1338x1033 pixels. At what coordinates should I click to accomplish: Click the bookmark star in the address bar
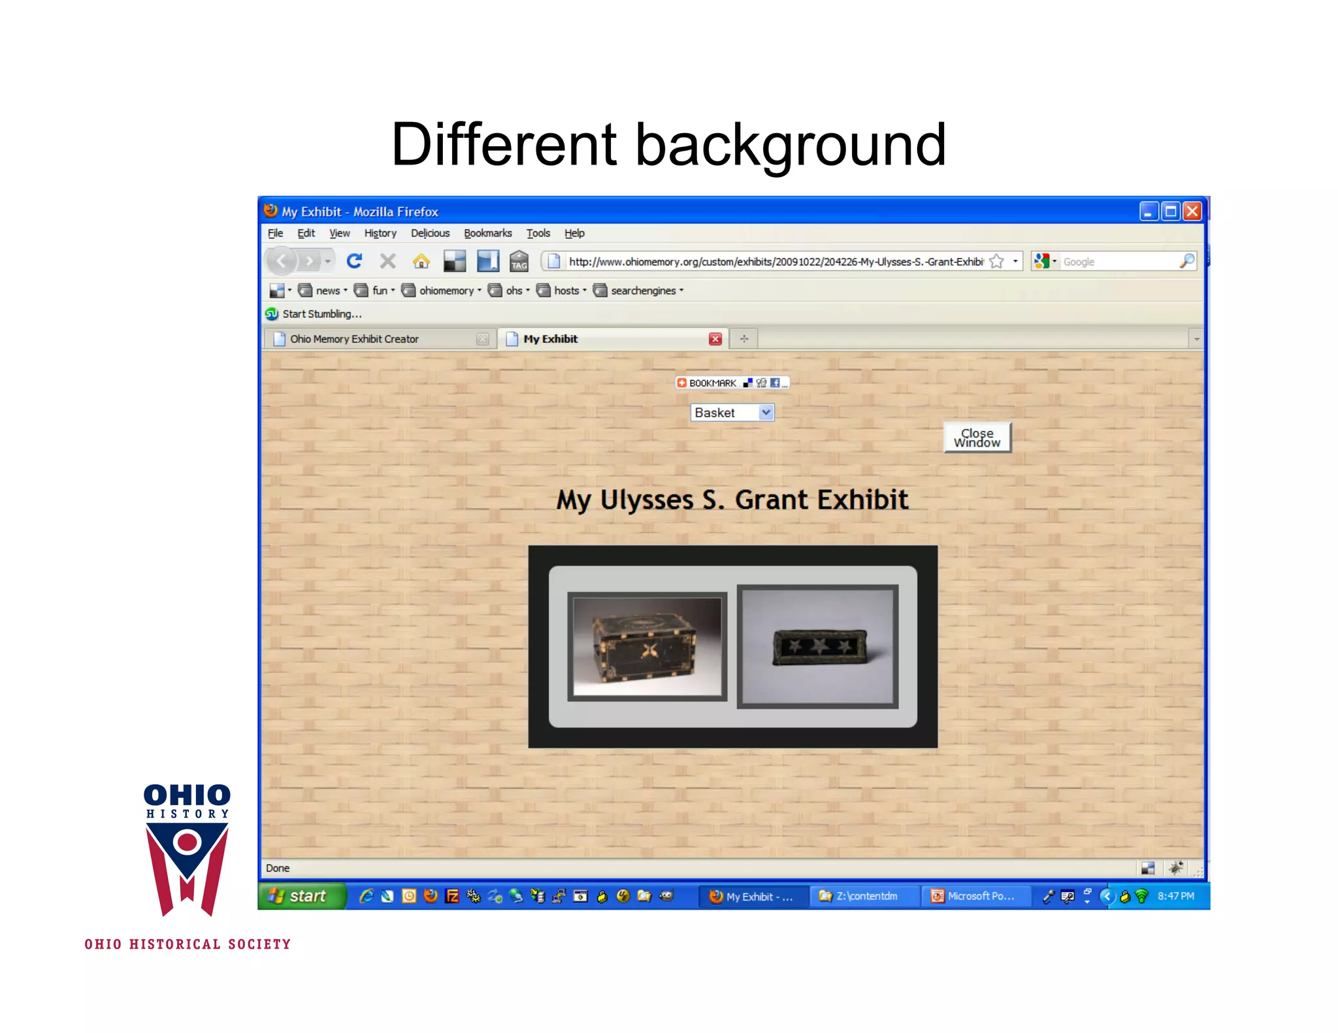tap(996, 261)
